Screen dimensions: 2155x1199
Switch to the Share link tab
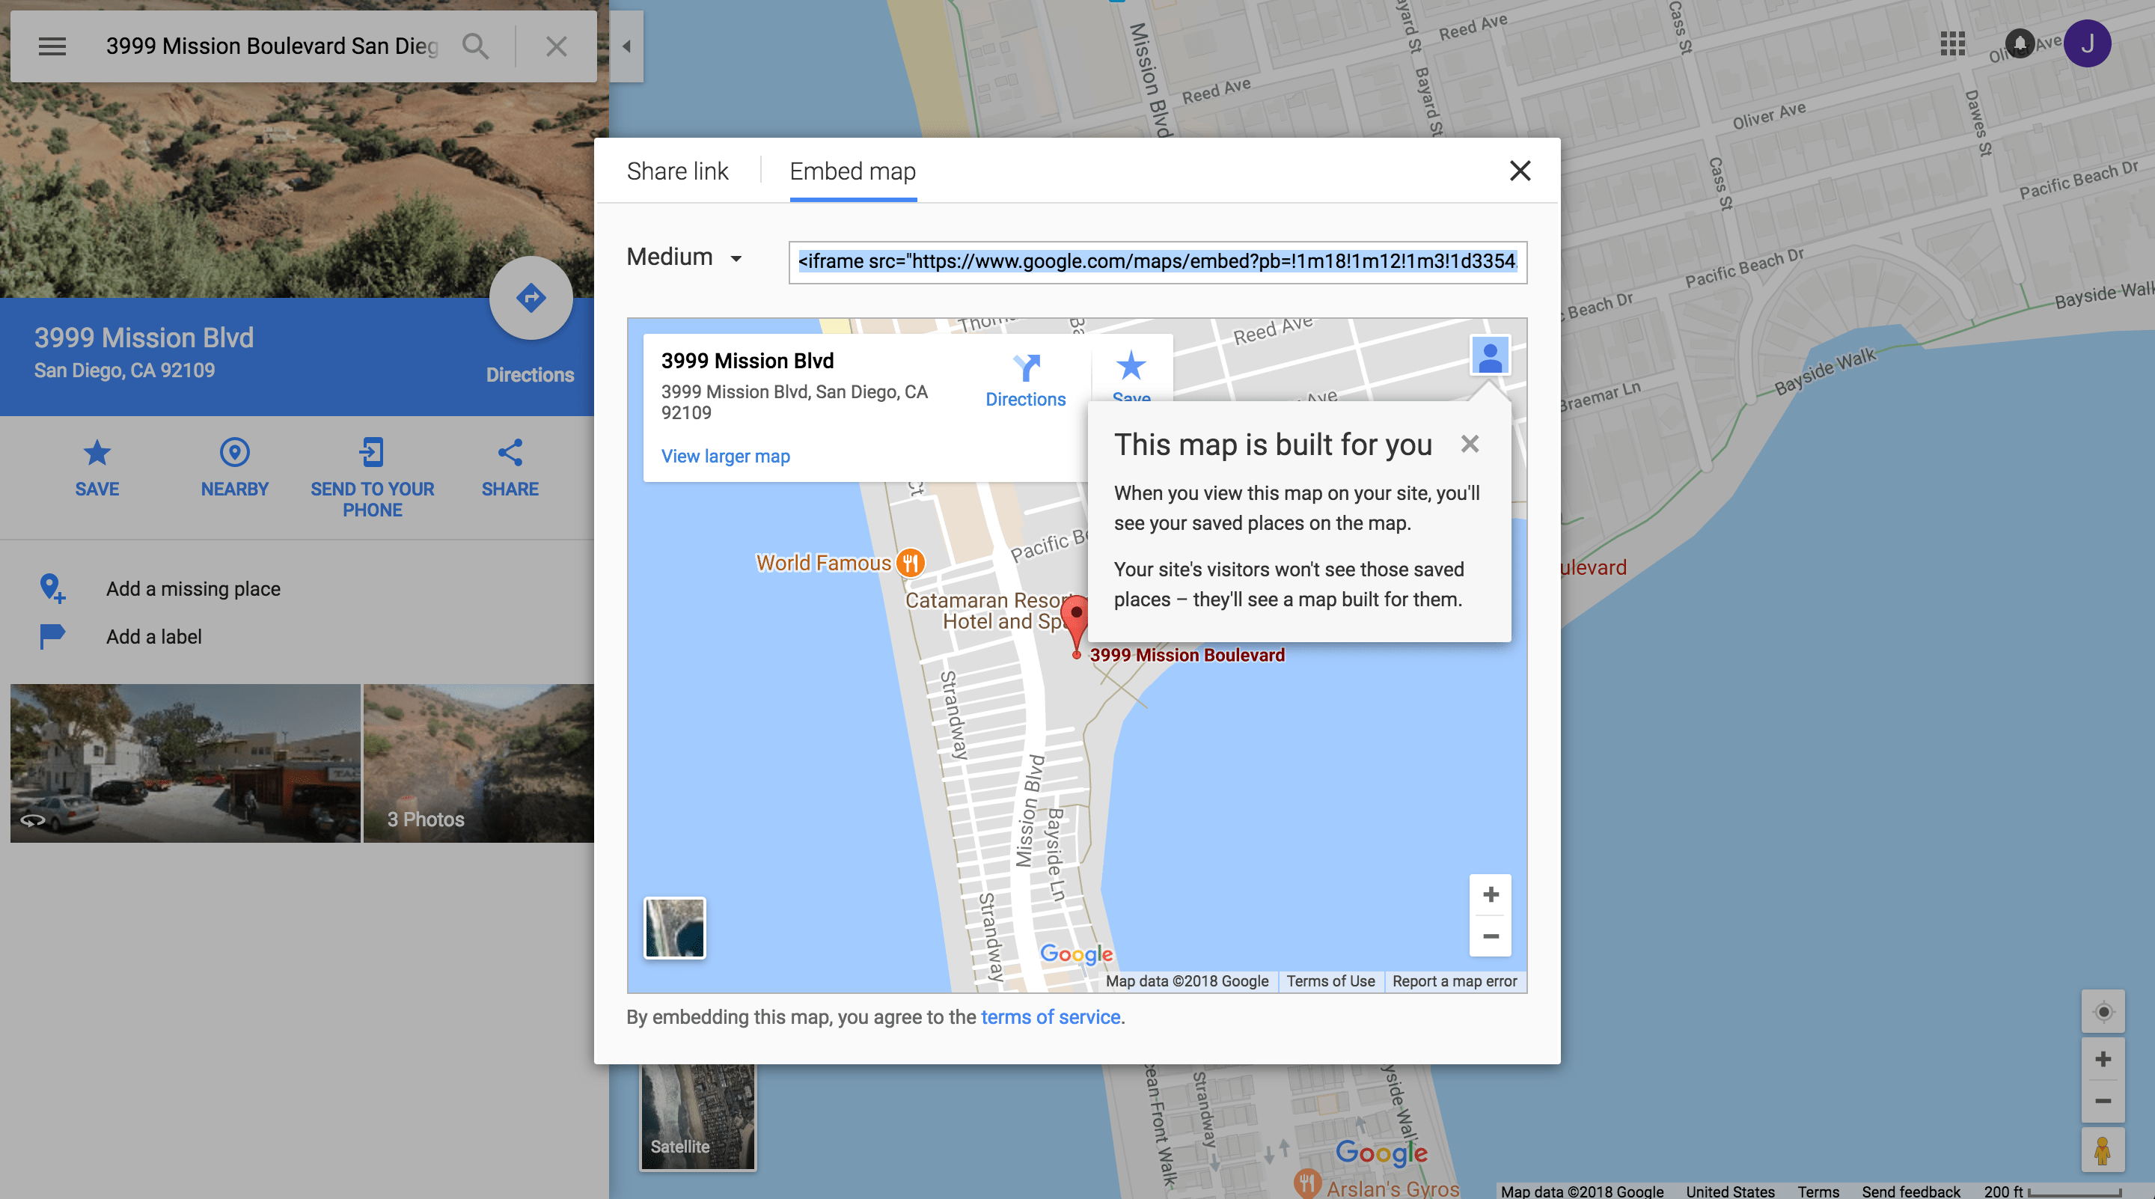pos(678,170)
